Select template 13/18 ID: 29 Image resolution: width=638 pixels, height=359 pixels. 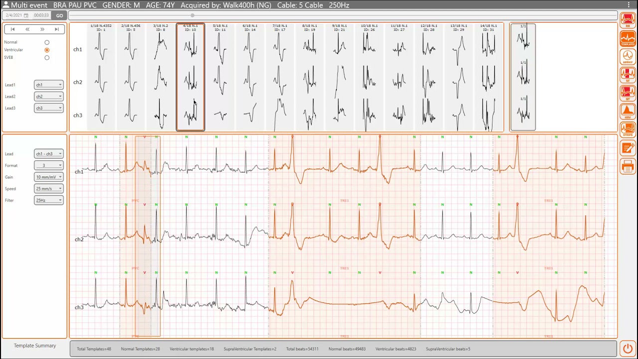pos(459,77)
